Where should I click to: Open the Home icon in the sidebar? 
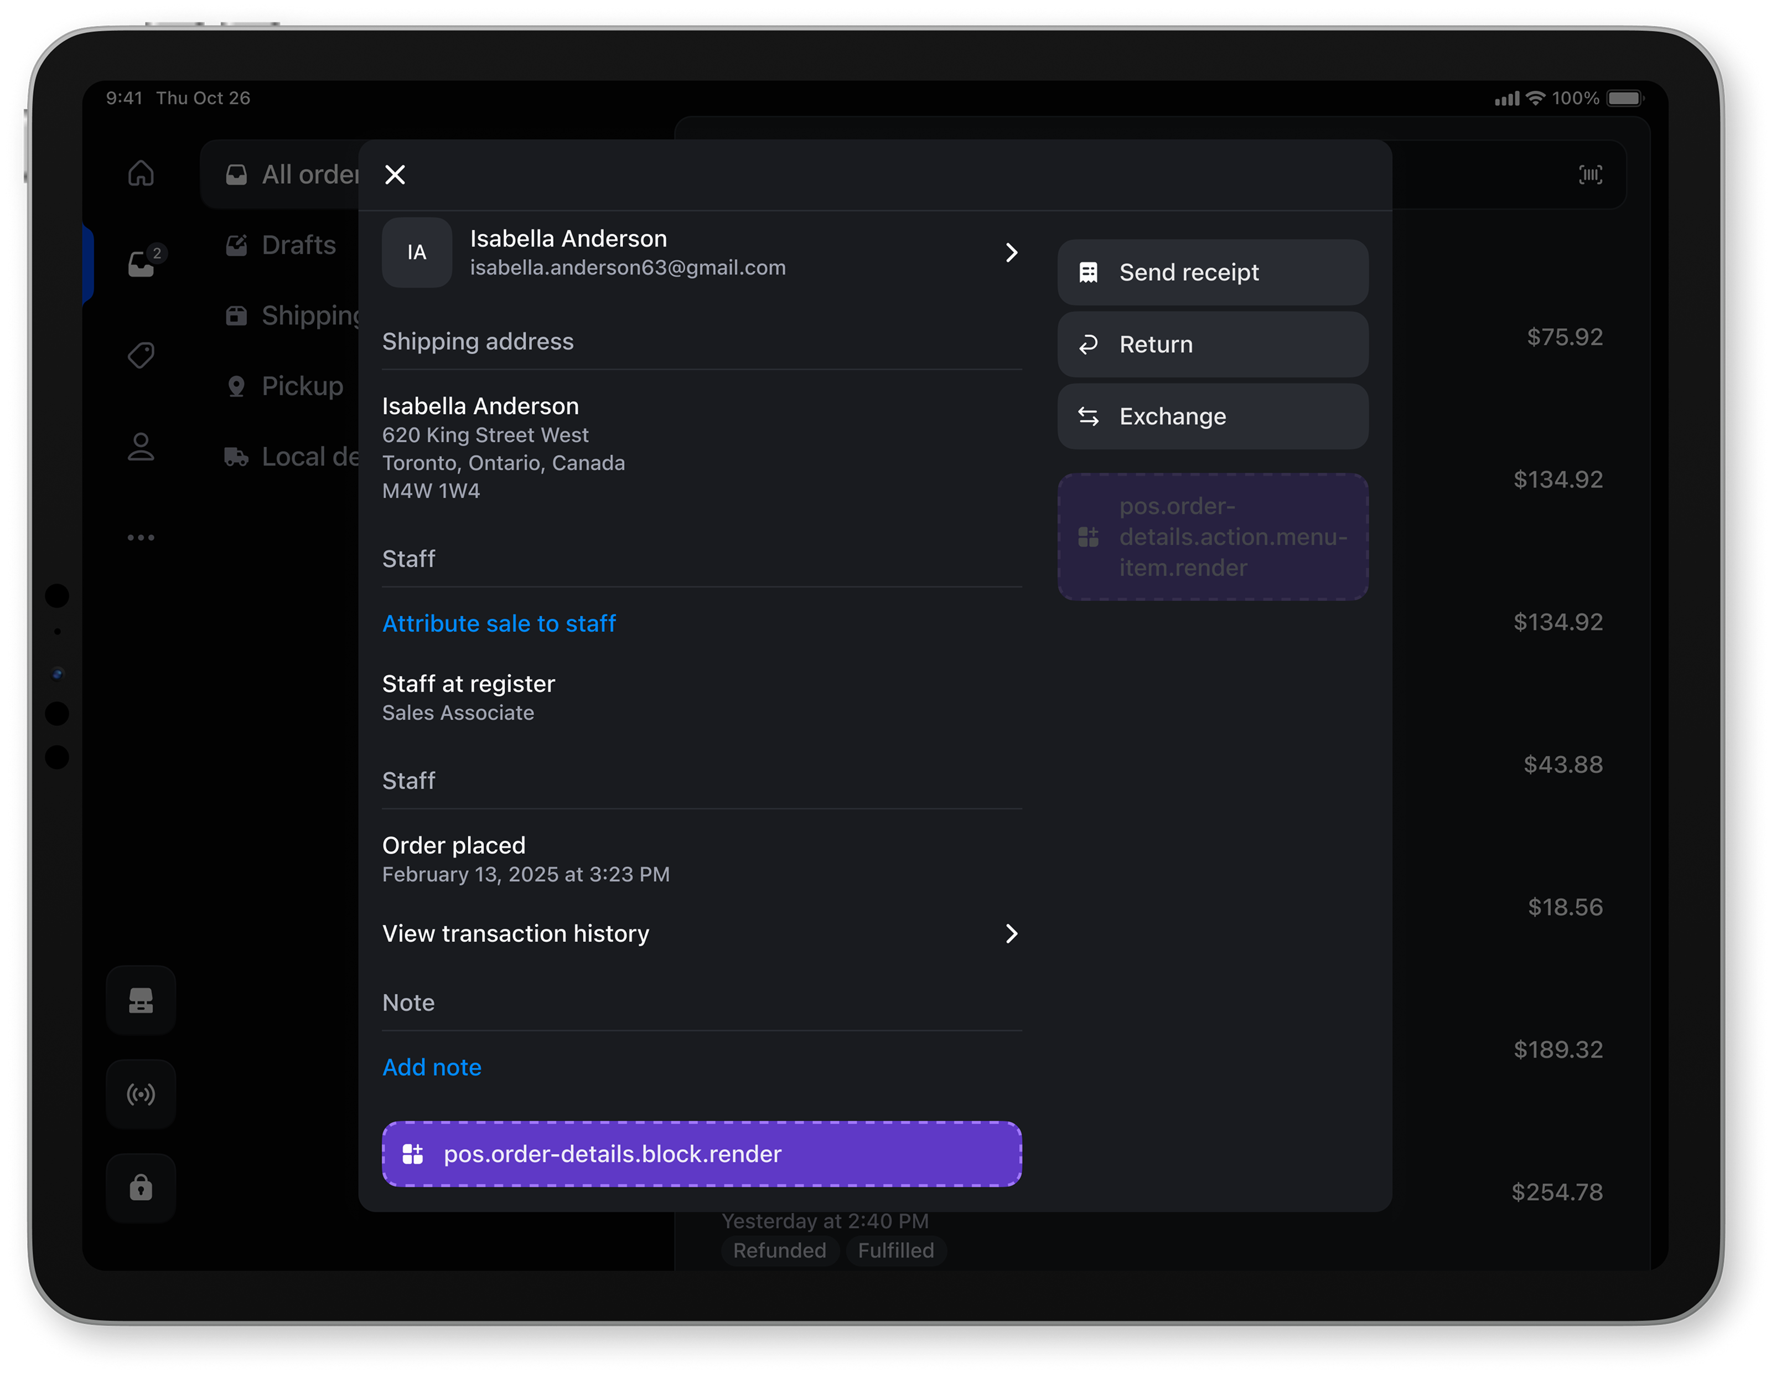tap(141, 173)
